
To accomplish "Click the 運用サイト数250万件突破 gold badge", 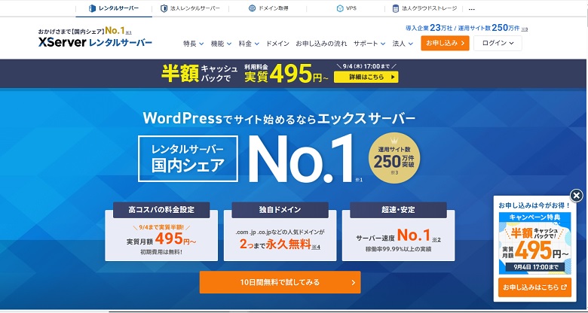I will coord(394,158).
